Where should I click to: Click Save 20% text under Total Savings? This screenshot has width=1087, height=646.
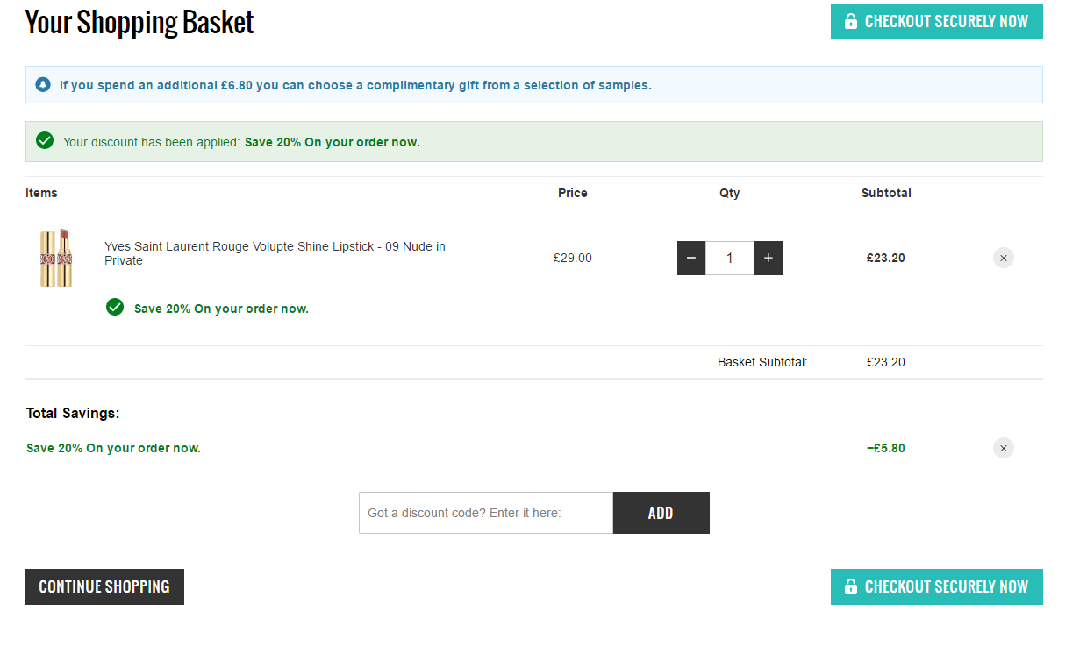[x=114, y=448]
